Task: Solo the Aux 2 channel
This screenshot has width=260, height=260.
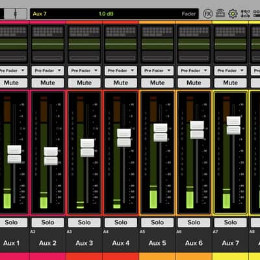Action: [47, 222]
